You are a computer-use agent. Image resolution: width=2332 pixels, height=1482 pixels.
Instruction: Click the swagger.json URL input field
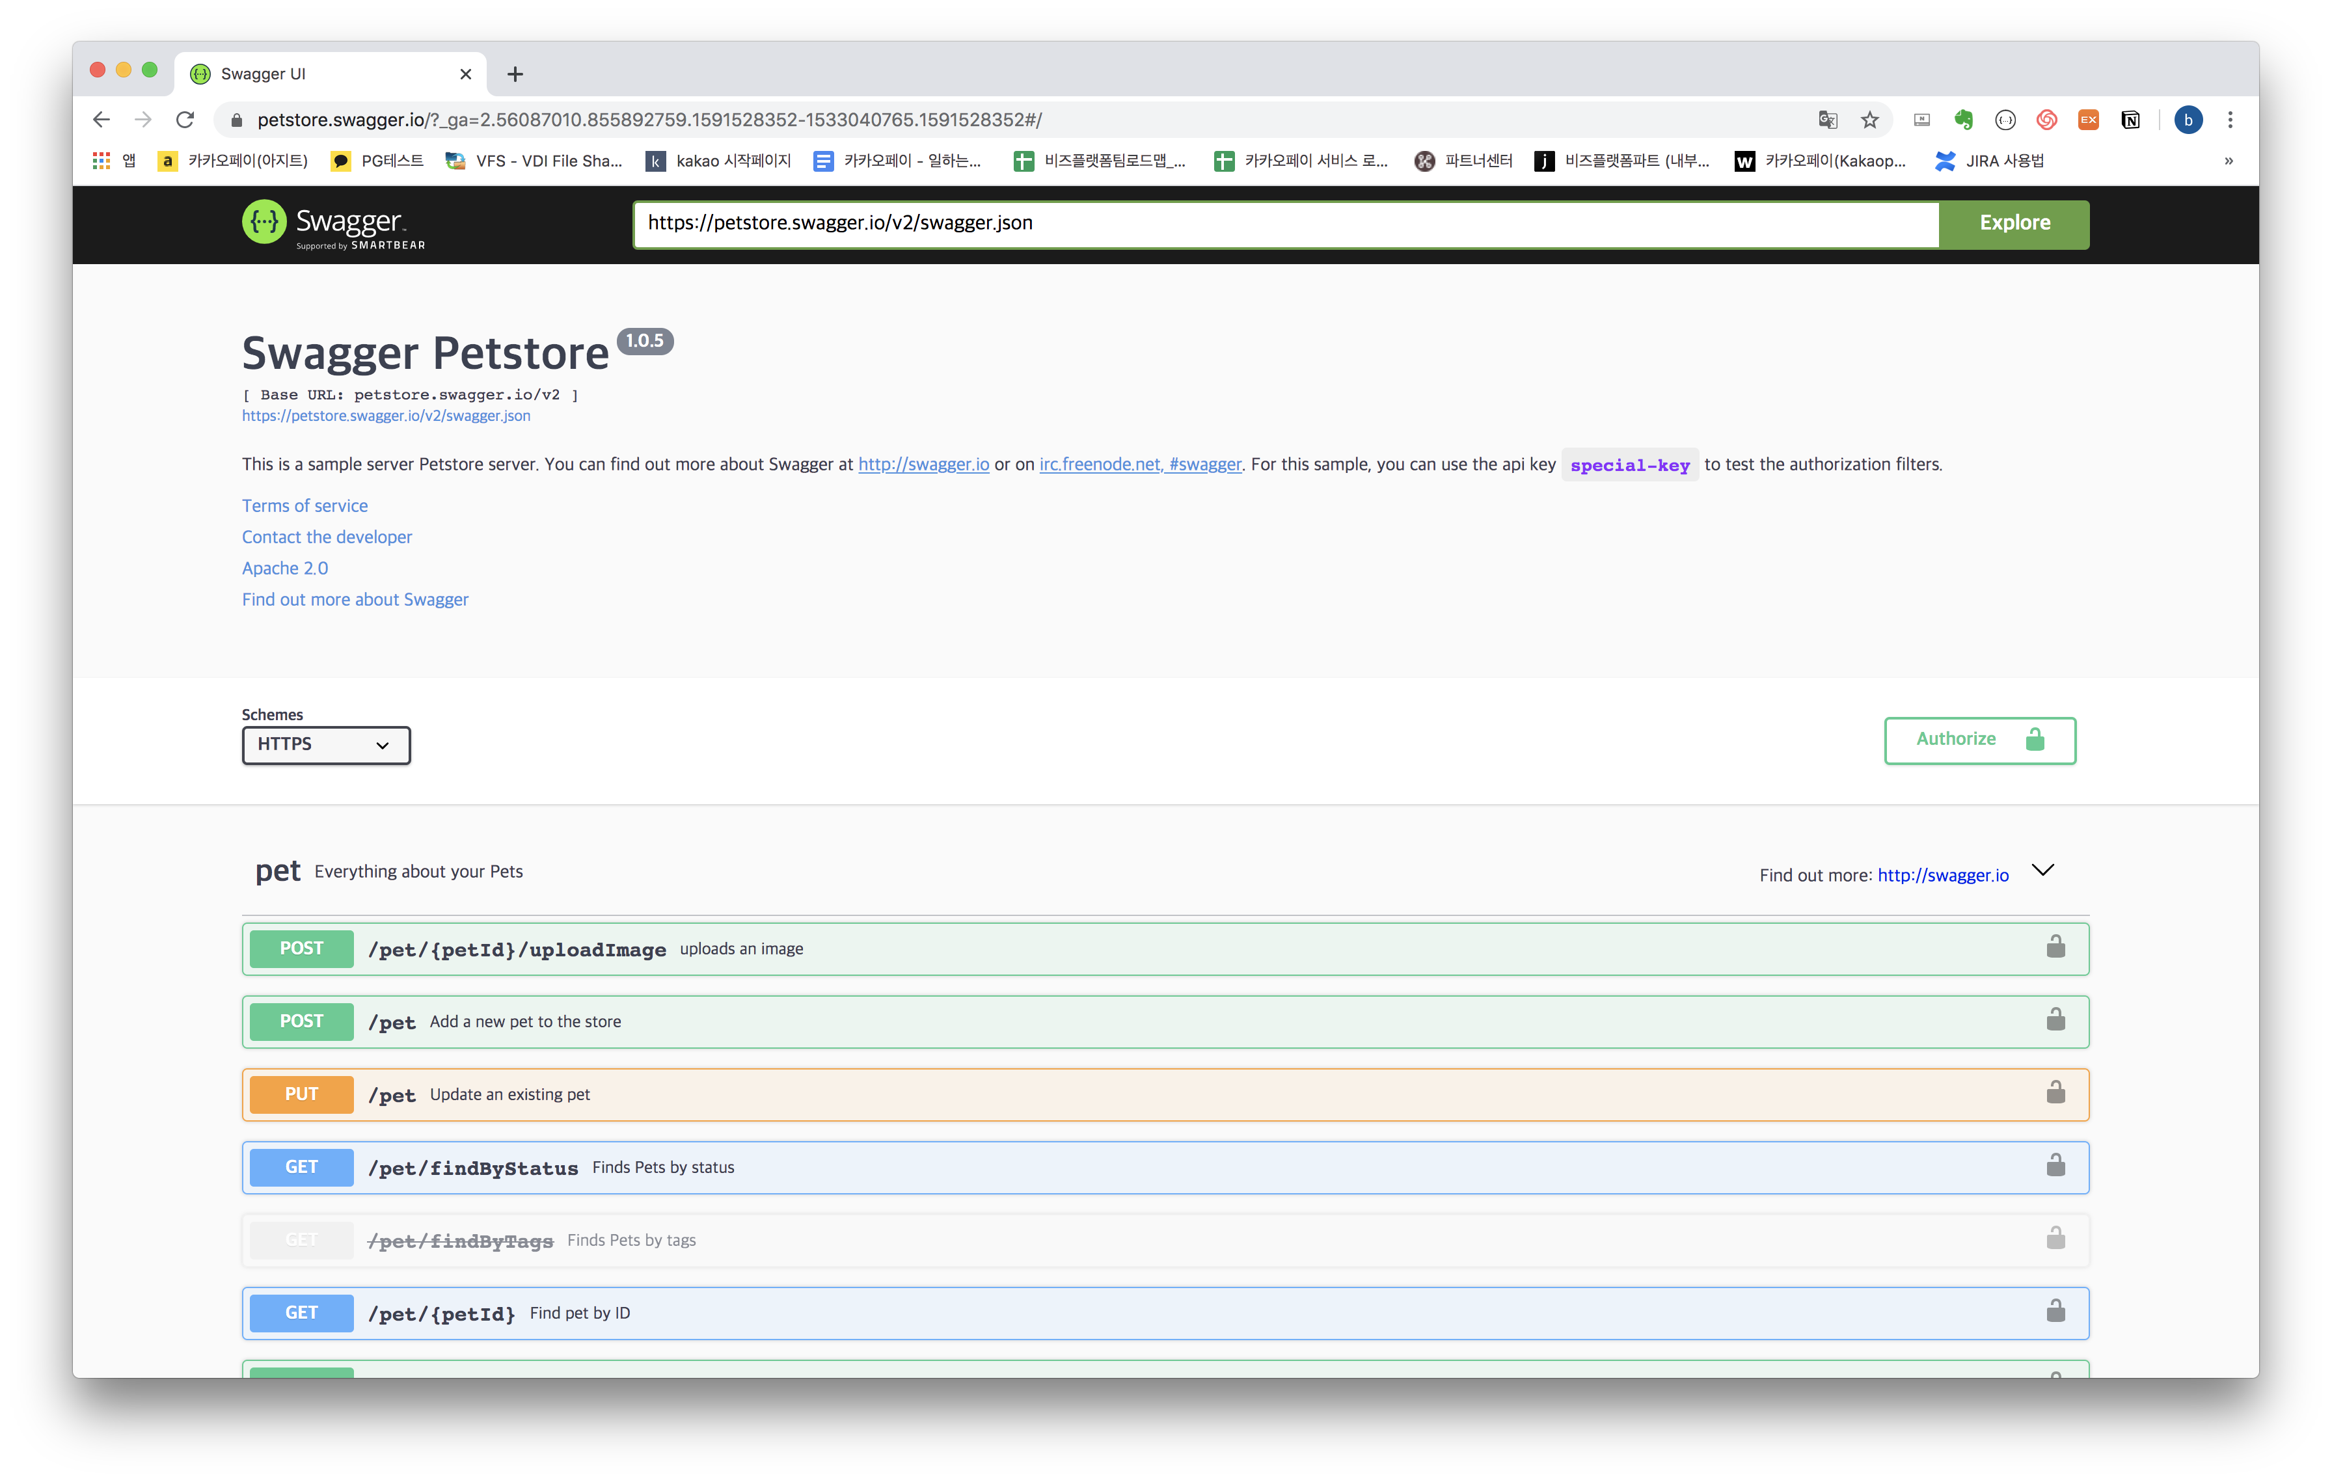1285,224
